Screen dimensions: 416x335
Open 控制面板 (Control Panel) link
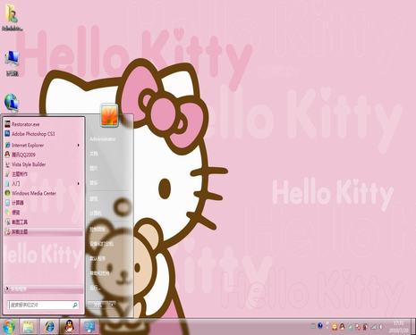tap(98, 230)
